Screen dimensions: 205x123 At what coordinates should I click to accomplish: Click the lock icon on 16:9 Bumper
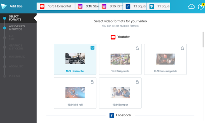click(x=137, y=82)
